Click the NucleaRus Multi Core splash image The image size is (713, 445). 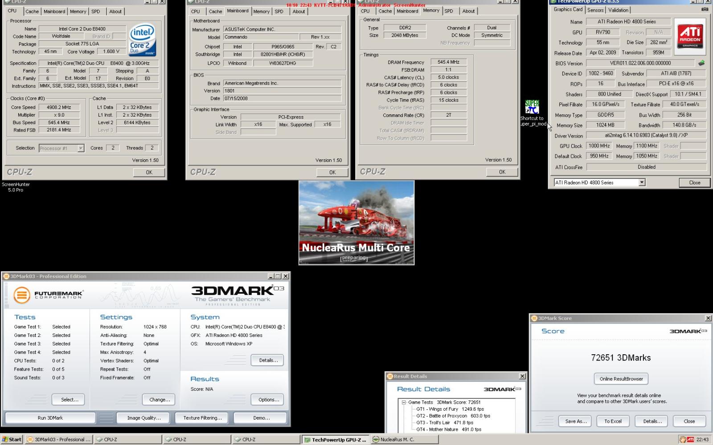click(x=356, y=222)
